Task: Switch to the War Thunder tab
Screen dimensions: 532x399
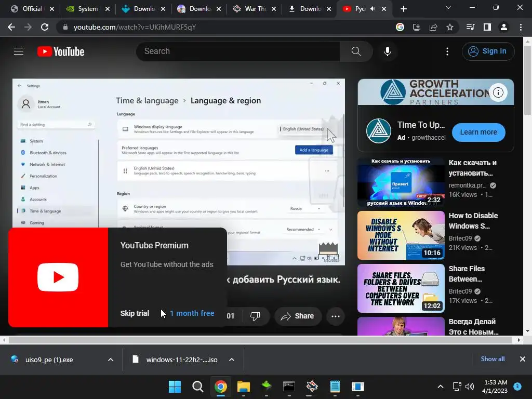Action: pyautogui.click(x=255, y=9)
